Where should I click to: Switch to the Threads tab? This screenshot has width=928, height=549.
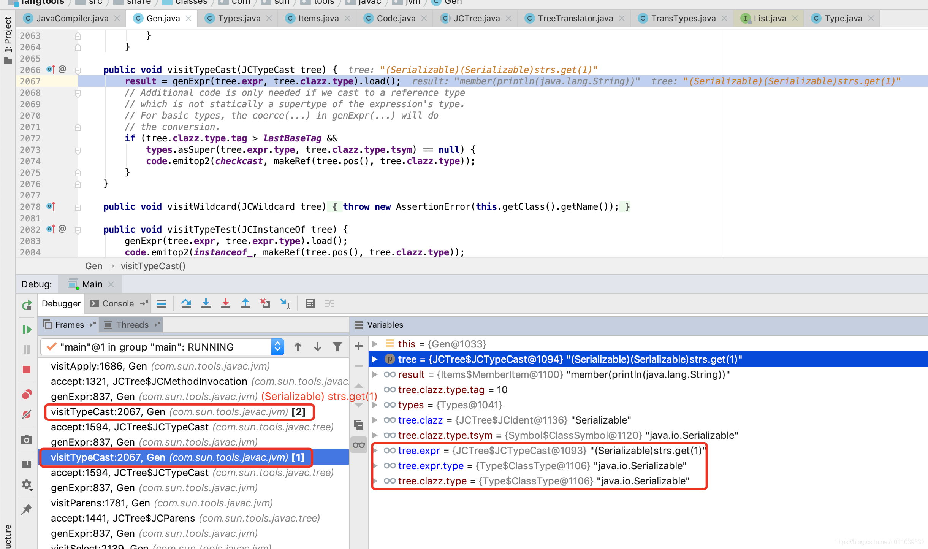(x=132, y=325)
